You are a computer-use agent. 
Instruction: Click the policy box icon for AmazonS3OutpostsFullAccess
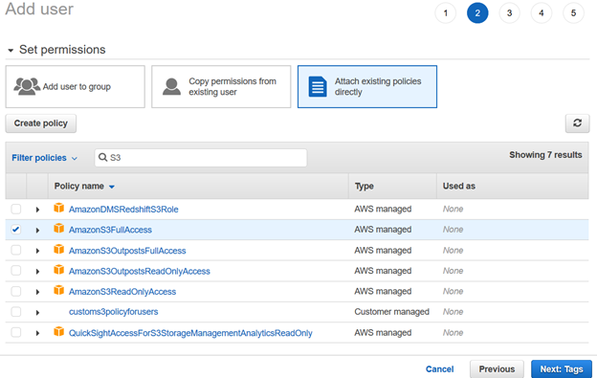point(58,250)
